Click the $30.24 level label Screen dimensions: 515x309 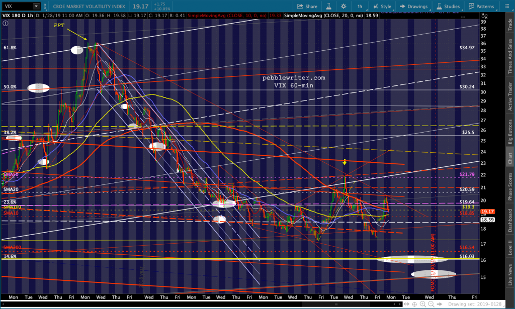(467, 86)
